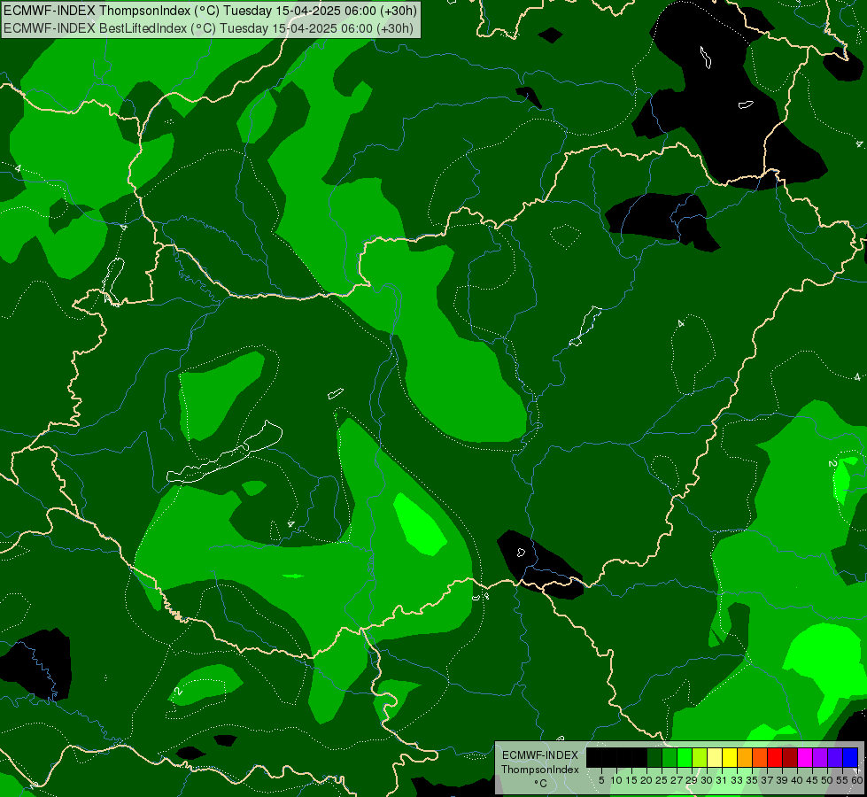Click legend scale value 27
Image resolution: width=867 pixels, height=797 pixels.
click(677, 780)
